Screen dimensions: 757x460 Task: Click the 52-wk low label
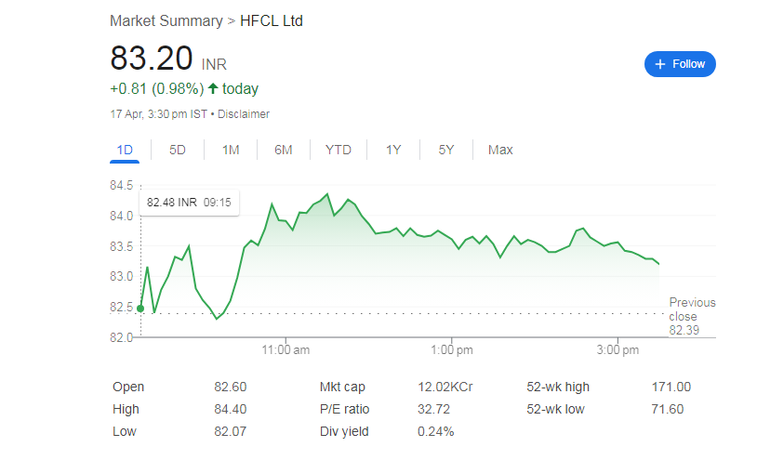pyautogui.click(x=556, y=409)
